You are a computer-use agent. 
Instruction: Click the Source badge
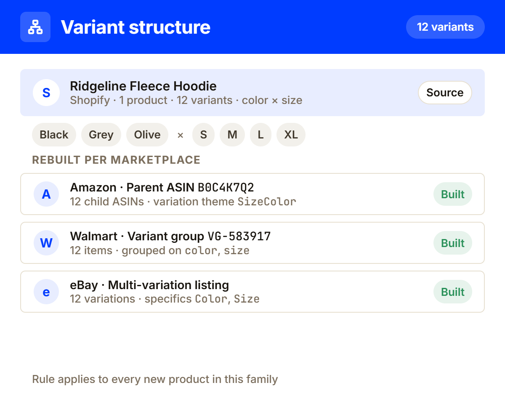[445, 93]
